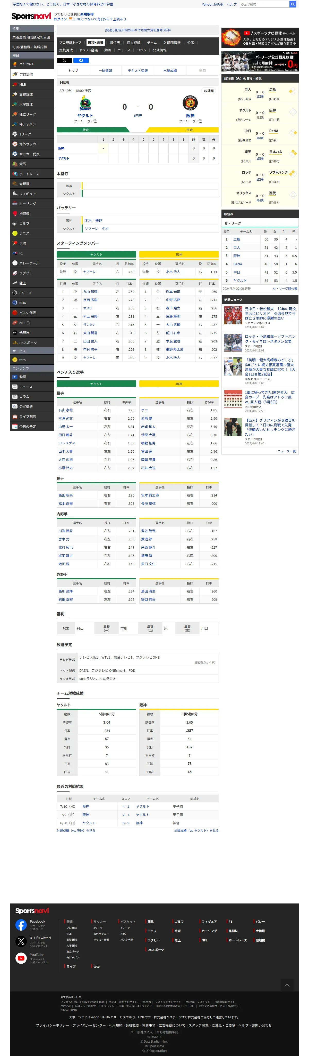The width and height of the screenshot is (309, 1056).
Task: Open ライブ配信 in sidebar contents
Action: click(32, 417)
